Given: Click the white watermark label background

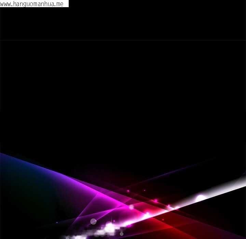Looking at the screenshot, I should point(66,4).
